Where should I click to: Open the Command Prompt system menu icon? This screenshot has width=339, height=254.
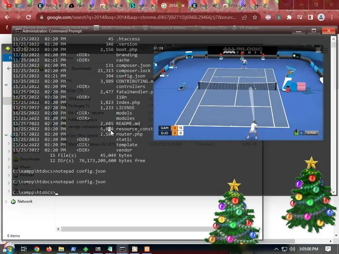click(x=18, y=31)
